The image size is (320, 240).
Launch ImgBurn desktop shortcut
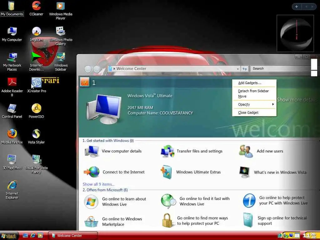pos(36,34)
